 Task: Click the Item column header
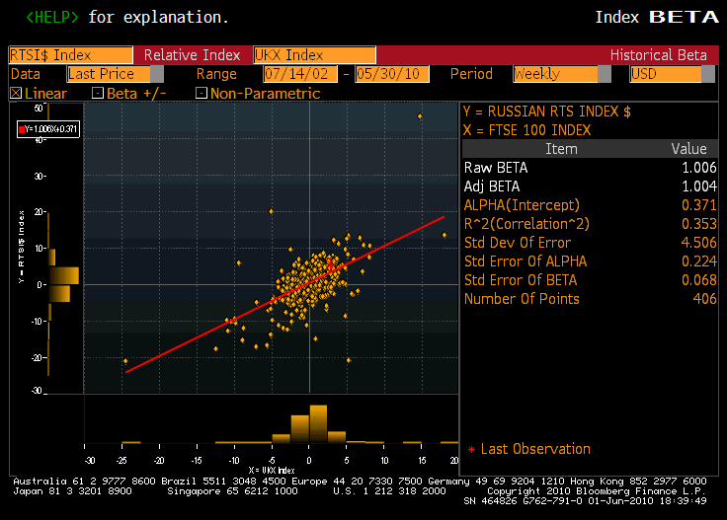click(x=561, y=149)
